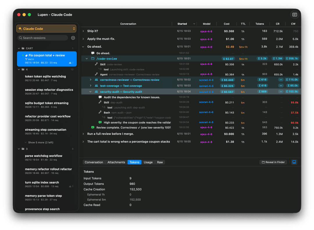314x230 pixels.
Task: Click the correctness-reviewer subagent icon
Action: (x=96, y=80)
